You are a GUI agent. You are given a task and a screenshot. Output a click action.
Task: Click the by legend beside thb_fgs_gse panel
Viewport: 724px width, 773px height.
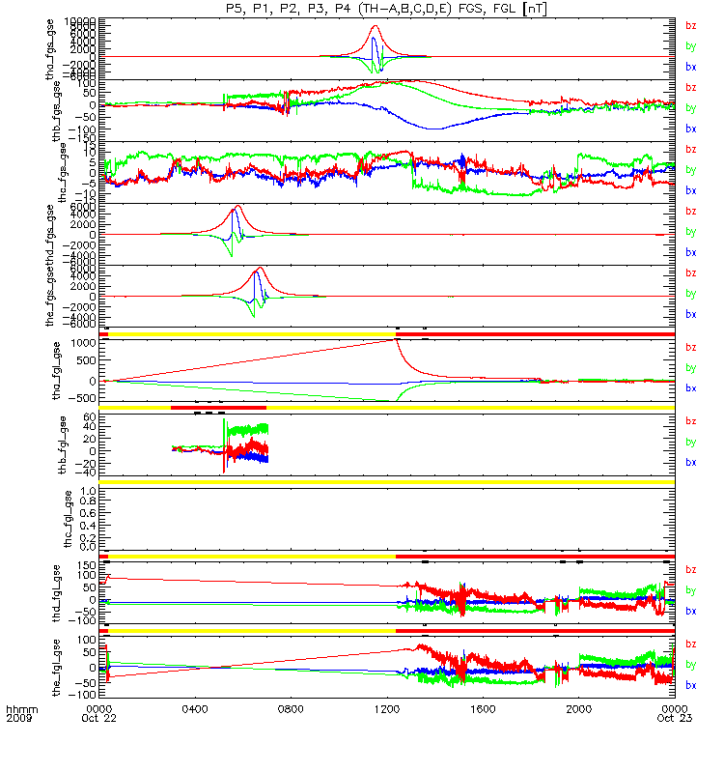click(691, 108)
